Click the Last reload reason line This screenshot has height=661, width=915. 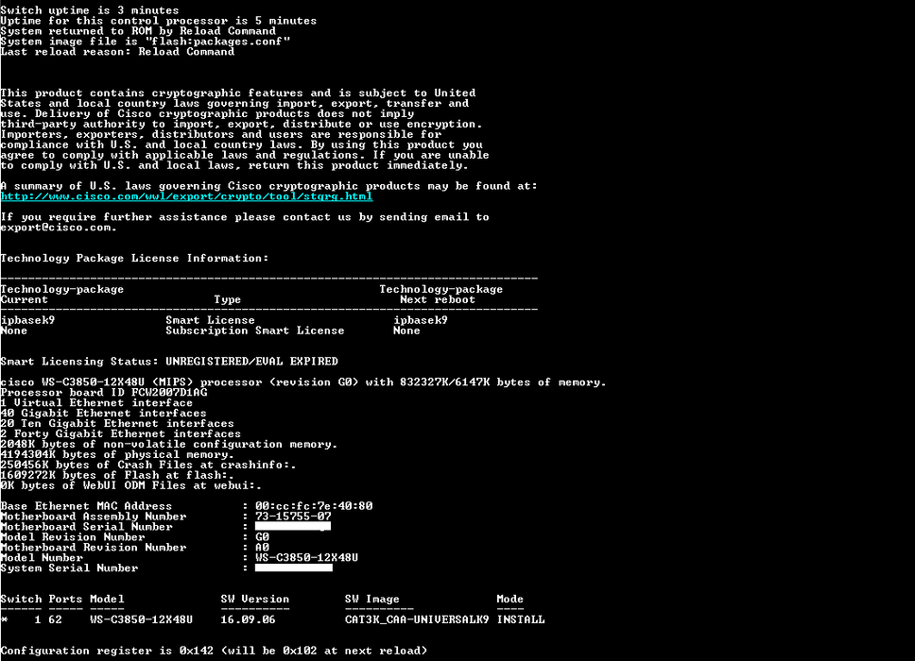[117, 52]
